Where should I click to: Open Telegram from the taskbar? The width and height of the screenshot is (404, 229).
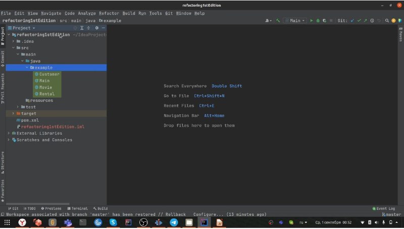pyautogui.click(x=174, y=222)
